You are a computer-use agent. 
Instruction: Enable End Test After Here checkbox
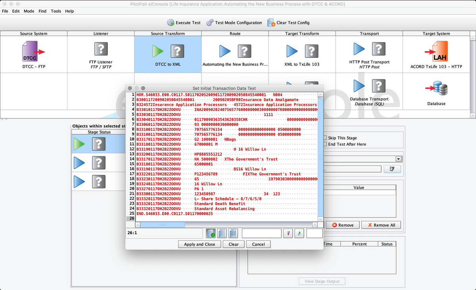click(325, 144)
